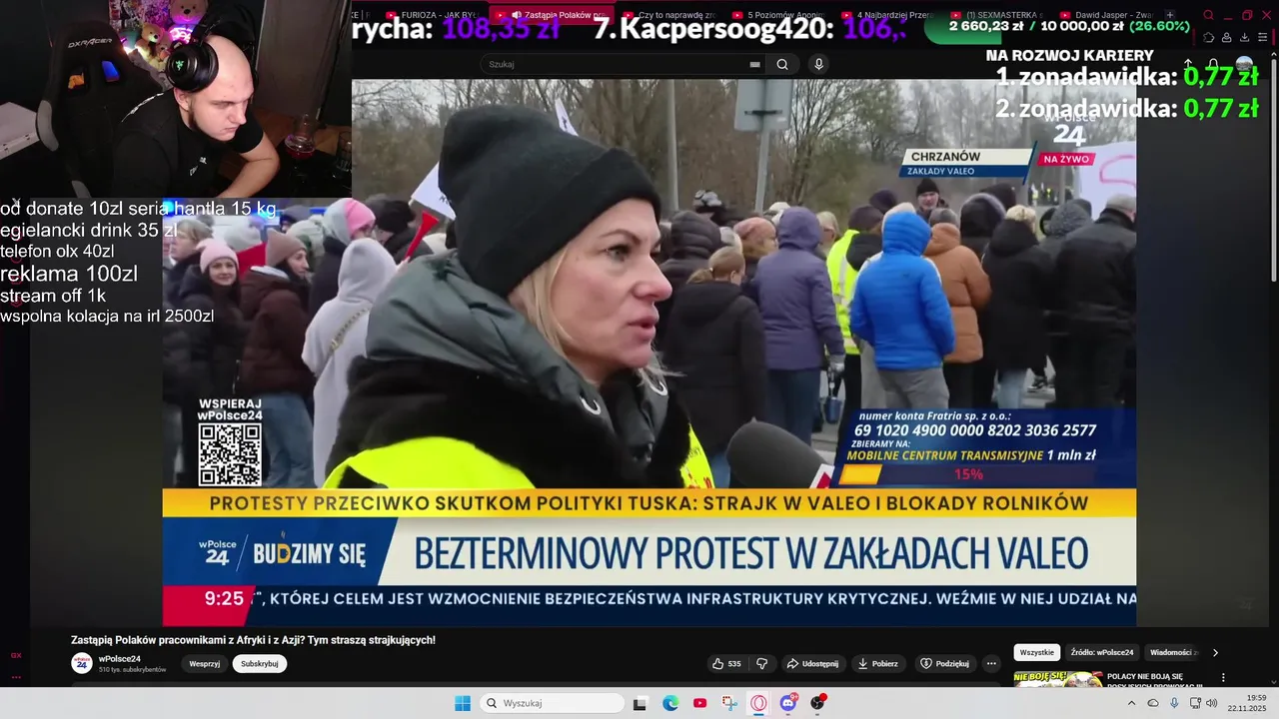Launch Microsoft Edge from taskbar

[x=670, y=703]
